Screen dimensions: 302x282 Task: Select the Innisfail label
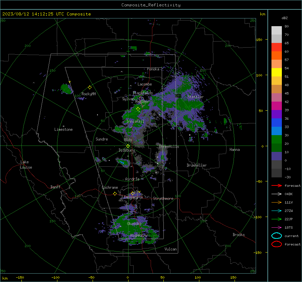tap(135, 121)
